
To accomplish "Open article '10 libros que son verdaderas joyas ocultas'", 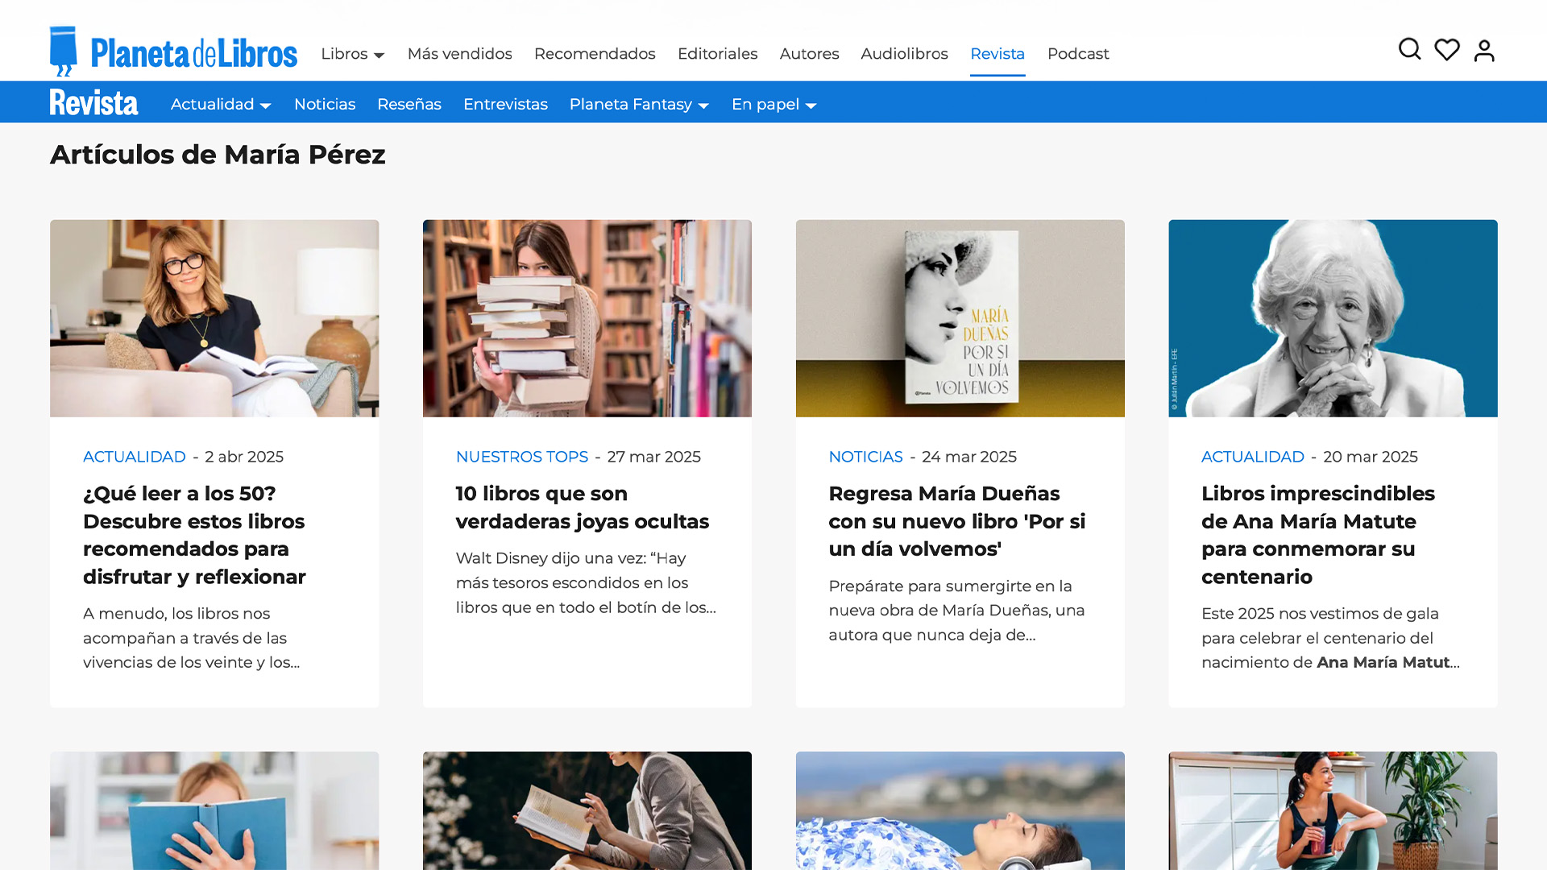I will (x=583, y=507).
